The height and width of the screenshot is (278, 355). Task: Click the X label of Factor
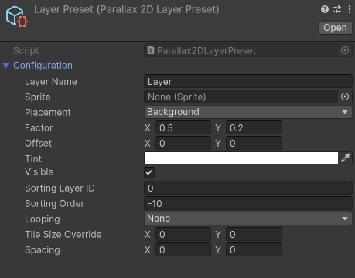(x=148, y=128)
